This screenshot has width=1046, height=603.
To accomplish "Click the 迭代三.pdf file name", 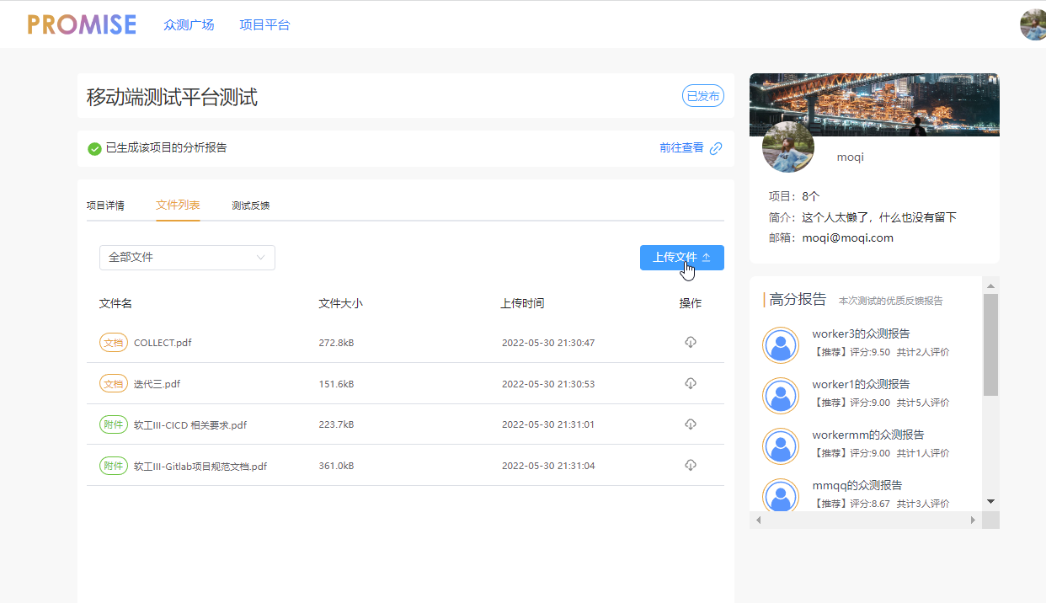I will coord(157,383).
